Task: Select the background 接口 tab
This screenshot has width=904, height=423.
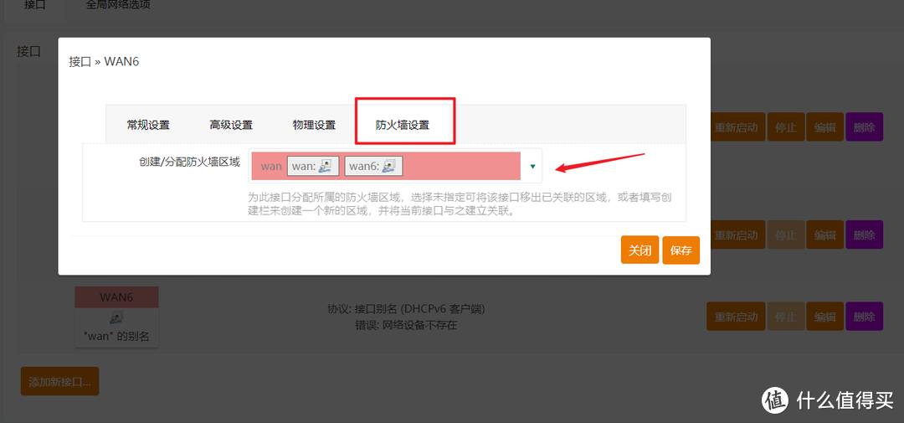Action: click(34, 5)
